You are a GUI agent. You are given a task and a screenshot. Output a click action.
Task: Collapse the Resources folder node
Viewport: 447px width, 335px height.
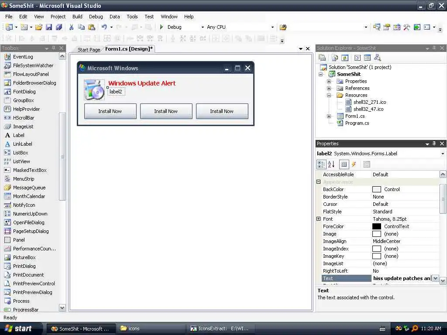(329, 95)
